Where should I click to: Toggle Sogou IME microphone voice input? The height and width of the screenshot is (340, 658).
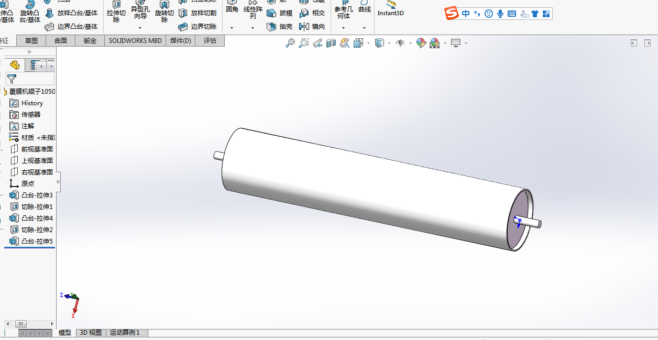[500, 14]
